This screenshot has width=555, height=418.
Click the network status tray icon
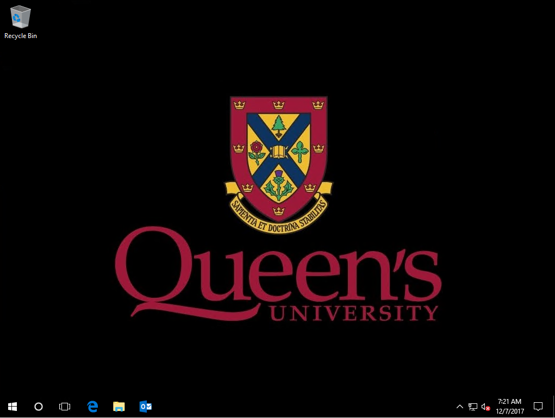pos(473,407)
